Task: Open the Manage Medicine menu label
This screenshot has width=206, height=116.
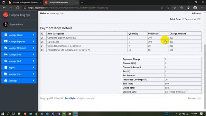Action: point(17,48)
